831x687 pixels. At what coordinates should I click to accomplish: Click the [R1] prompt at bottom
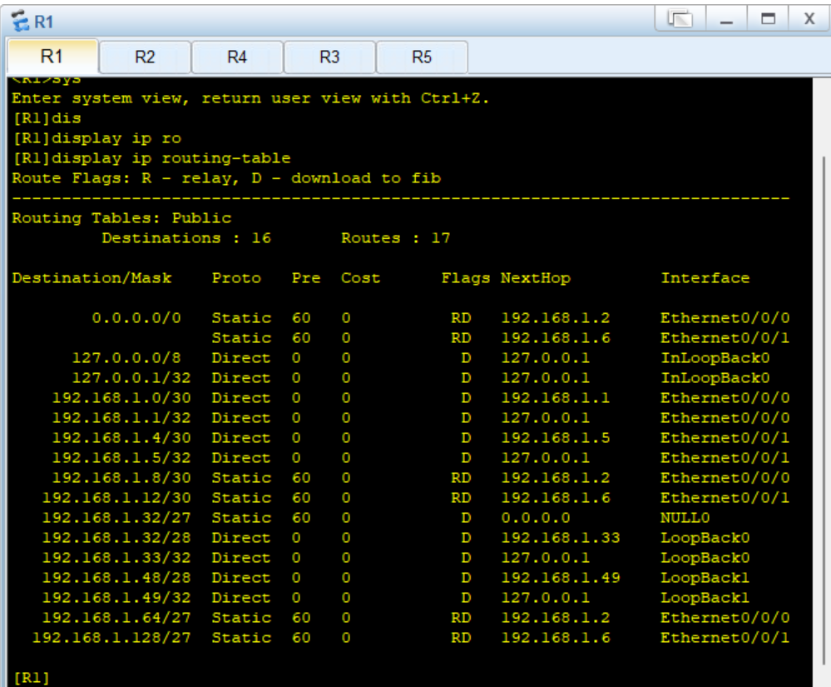[x=32, y=678]
